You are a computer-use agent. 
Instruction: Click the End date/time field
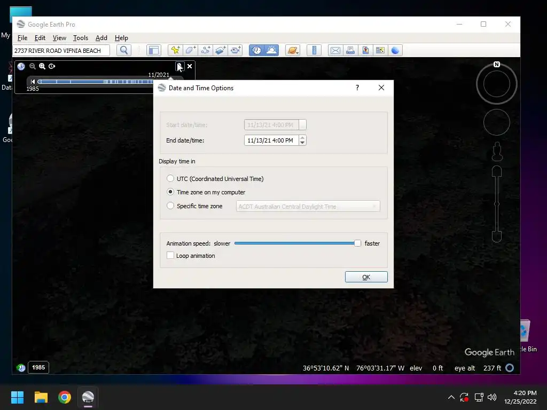point(271,140)
